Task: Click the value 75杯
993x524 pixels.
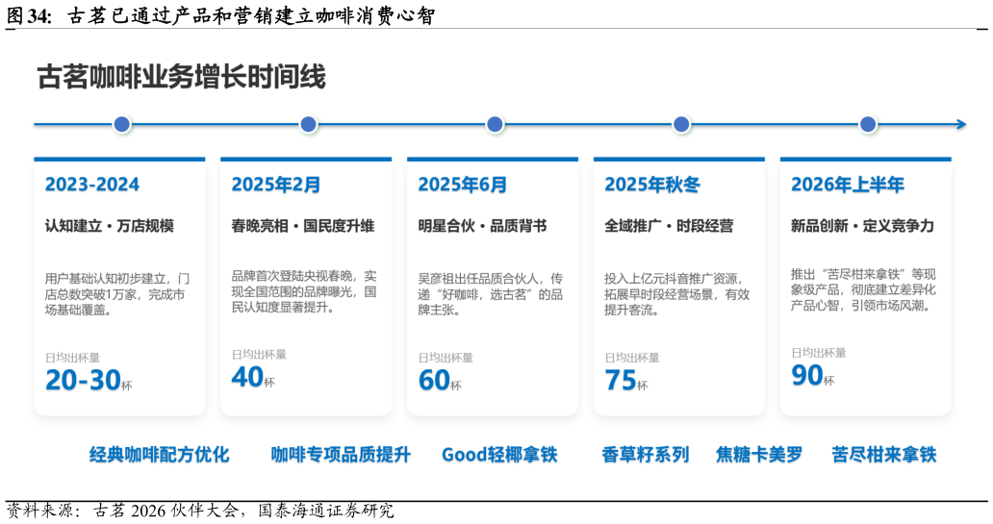Action: tap(626, 381)
